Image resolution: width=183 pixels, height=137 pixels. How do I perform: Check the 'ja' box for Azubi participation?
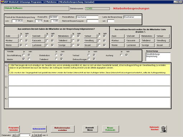(21, 36)
